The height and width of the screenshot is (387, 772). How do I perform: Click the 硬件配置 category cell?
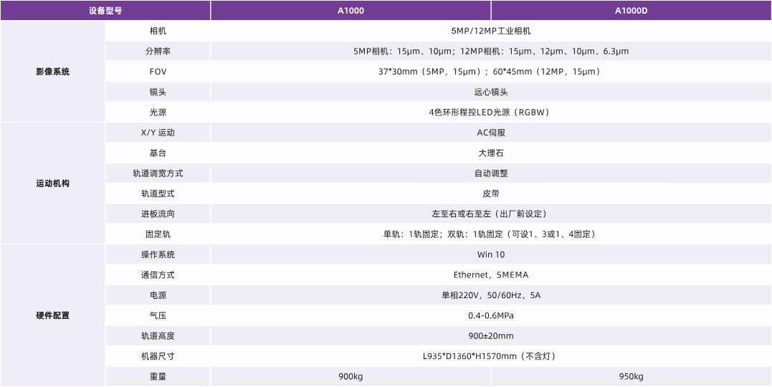click(53, 315)
